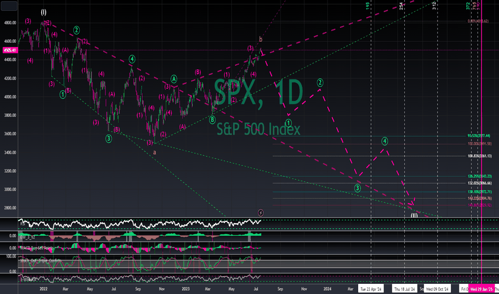This screenshot has width=499, height=294.
Task: Select the white (I) wave label
Action: tap(43, 12)
